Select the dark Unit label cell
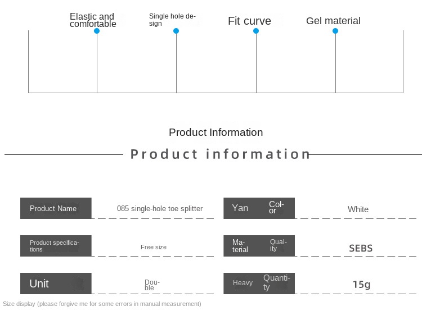The width and height of the screenshot is (422, 320). pyautogui.click(x=56, y=284)
